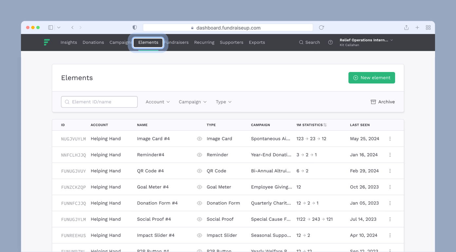456x252 pixels.
Task: Open the three-dot menu for Donation Form #4
Action: pyautogui.click(x=390, y=203)
